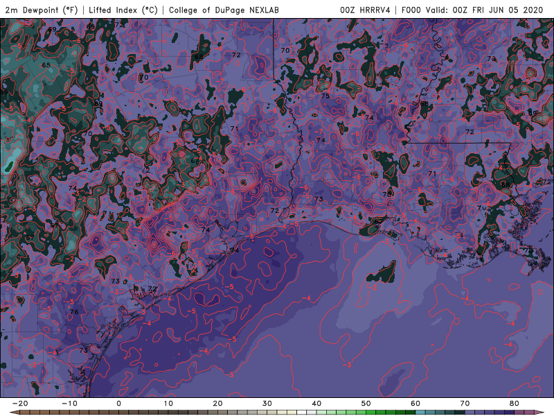Click the "65" dewpoint value on the map

[46, 65]
